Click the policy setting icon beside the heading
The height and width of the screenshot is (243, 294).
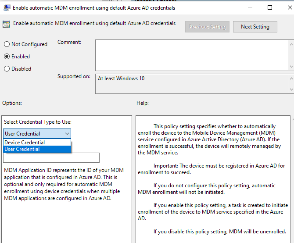(6, 24)
